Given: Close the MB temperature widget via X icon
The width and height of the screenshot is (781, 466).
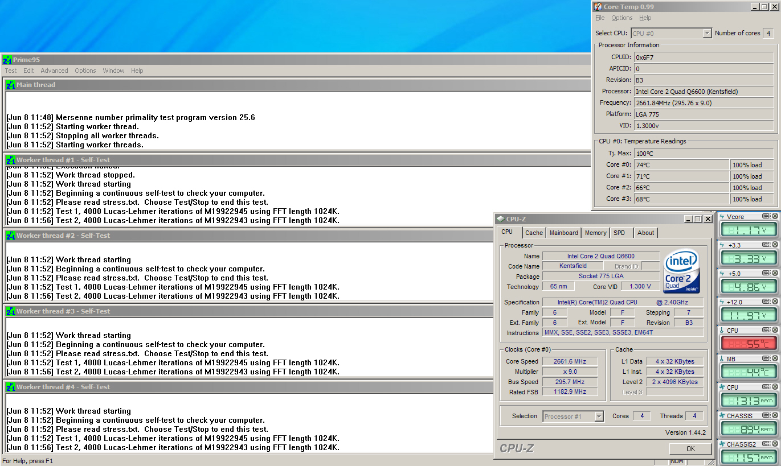Looking at the screenshot, I should 774,358.
